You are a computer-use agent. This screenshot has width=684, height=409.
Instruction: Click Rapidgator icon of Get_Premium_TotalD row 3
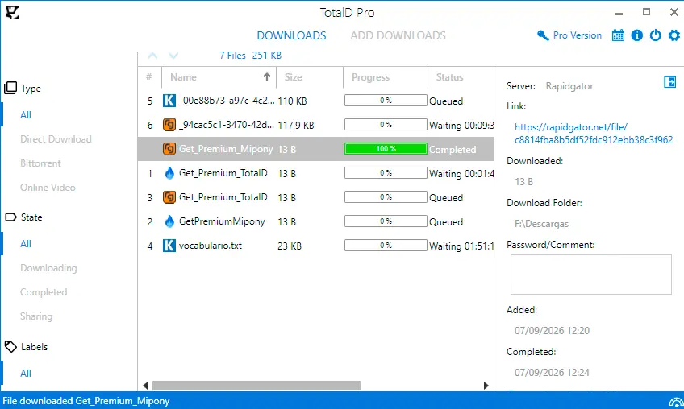[x=169, y=197]
